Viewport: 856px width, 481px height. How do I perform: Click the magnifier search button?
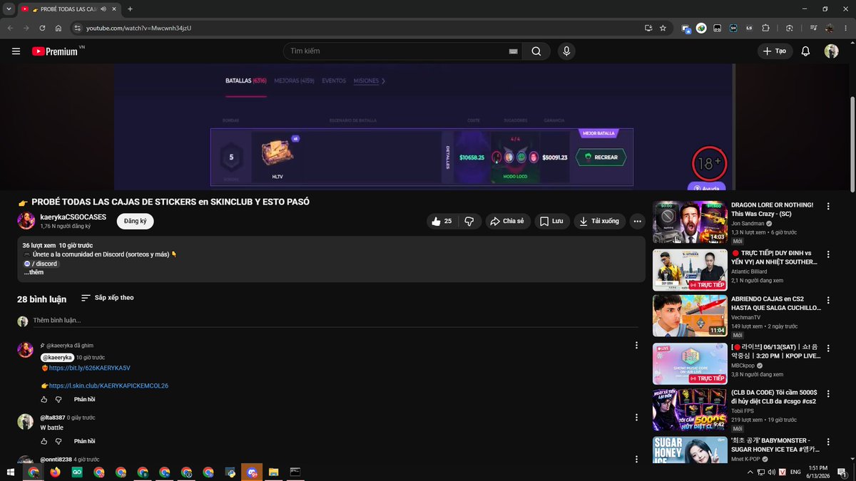coord(536,51)
